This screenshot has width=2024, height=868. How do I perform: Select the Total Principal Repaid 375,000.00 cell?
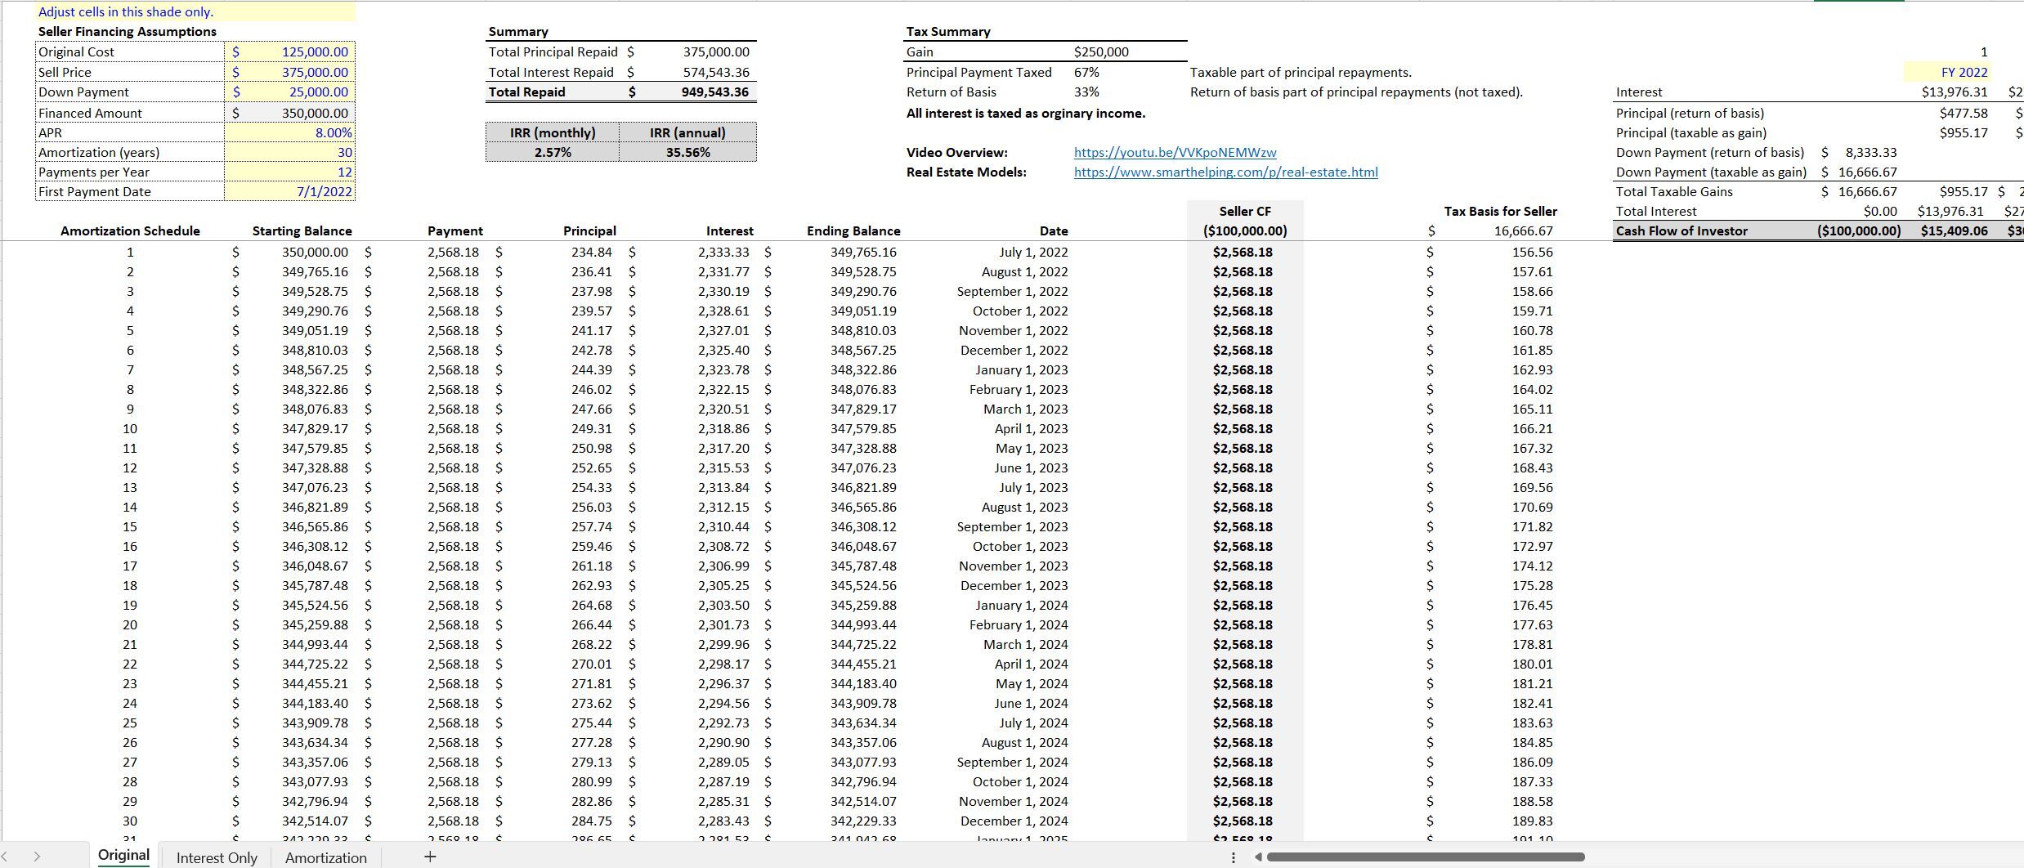(x=691, y=51)
